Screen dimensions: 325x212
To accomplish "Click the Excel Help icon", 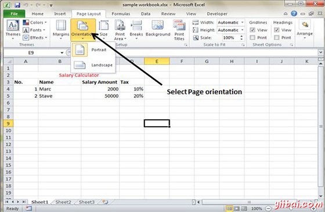I will pos(294,14).
